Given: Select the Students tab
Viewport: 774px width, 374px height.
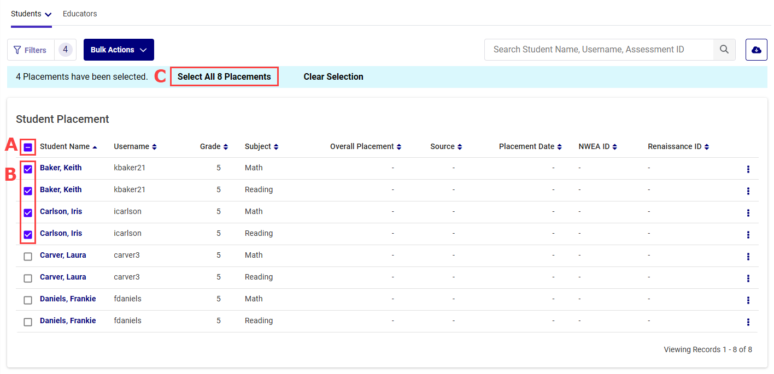Looking at the screenshot, I should tap(26, 14).
